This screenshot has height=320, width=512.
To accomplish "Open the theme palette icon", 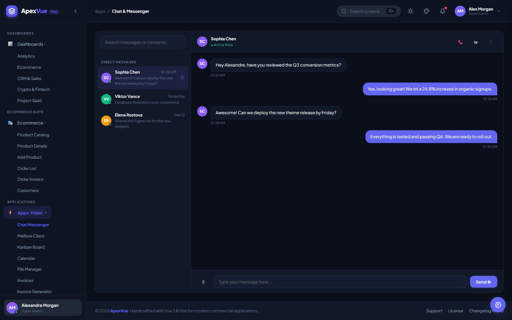I will [x=427, y=11].
